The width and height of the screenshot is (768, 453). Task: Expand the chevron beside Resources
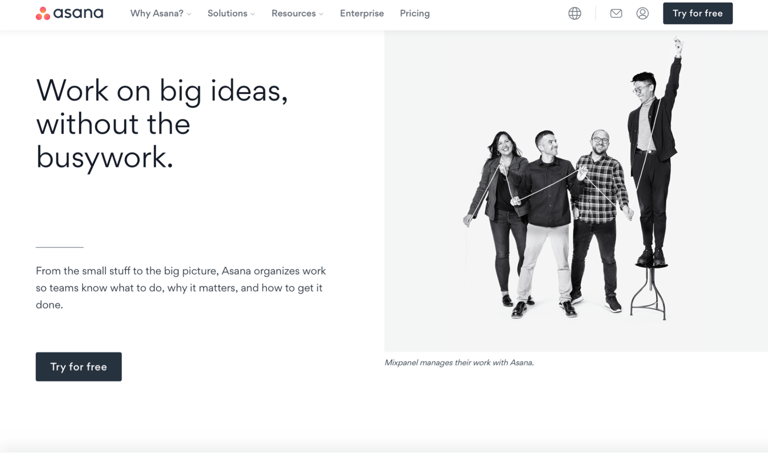pos(321,14)
